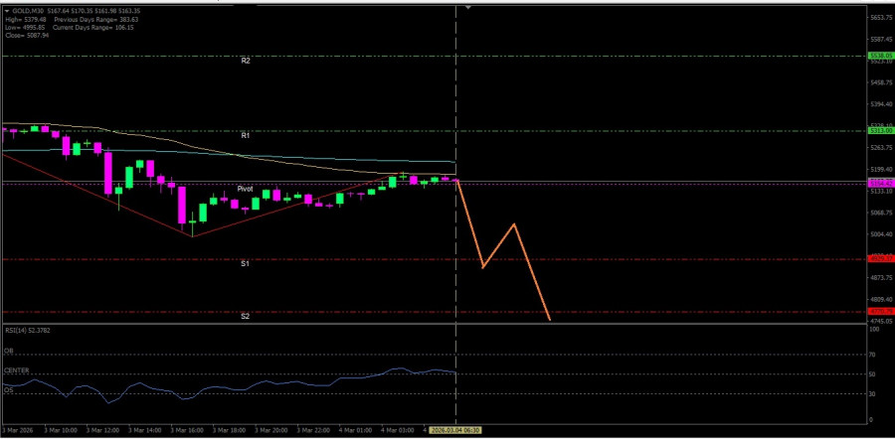Select the R2 resistance level label
This screenshot has width=895, height=439.
(245, 61)
